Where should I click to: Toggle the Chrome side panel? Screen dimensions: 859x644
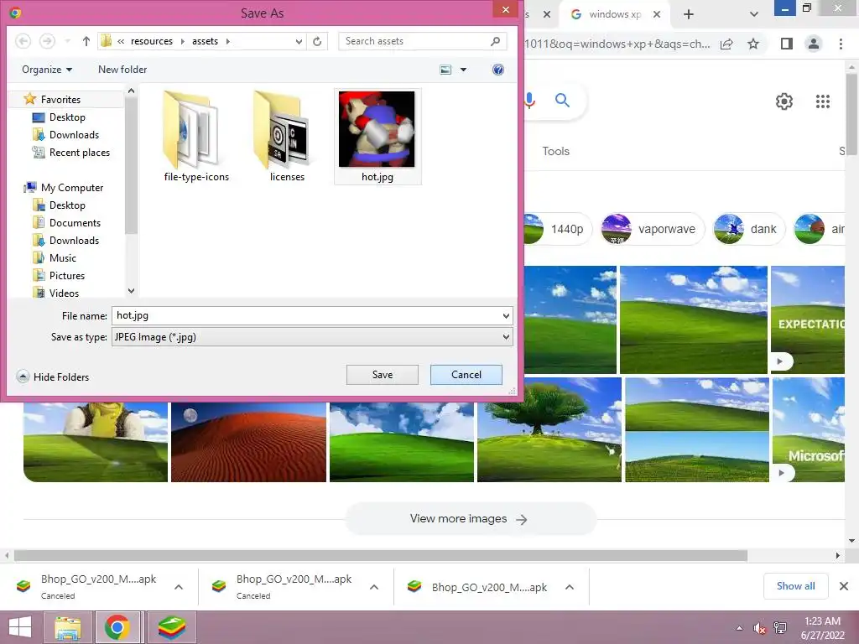point(787,44)
